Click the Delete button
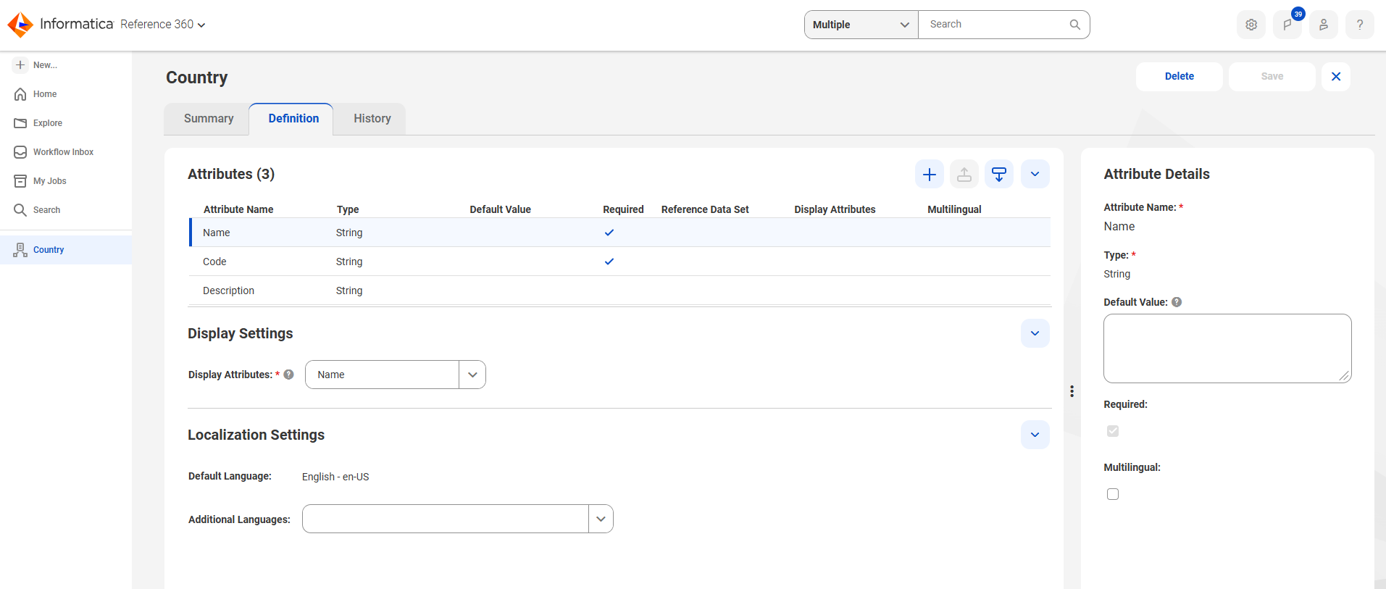Image resolution: width=1386 pixels, height=589 pixels. pyautogui.click(x=1180, y=76)
